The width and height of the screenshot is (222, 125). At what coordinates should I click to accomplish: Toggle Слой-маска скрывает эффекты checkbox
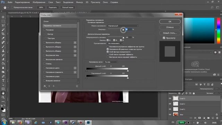pyautogui.click(x=108, y=55)
